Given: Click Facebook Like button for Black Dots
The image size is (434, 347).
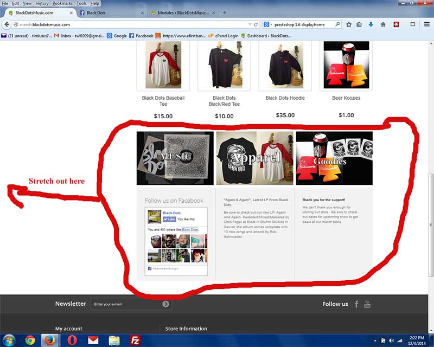Looking at the screenshot, I should click(x=169, y=219).
